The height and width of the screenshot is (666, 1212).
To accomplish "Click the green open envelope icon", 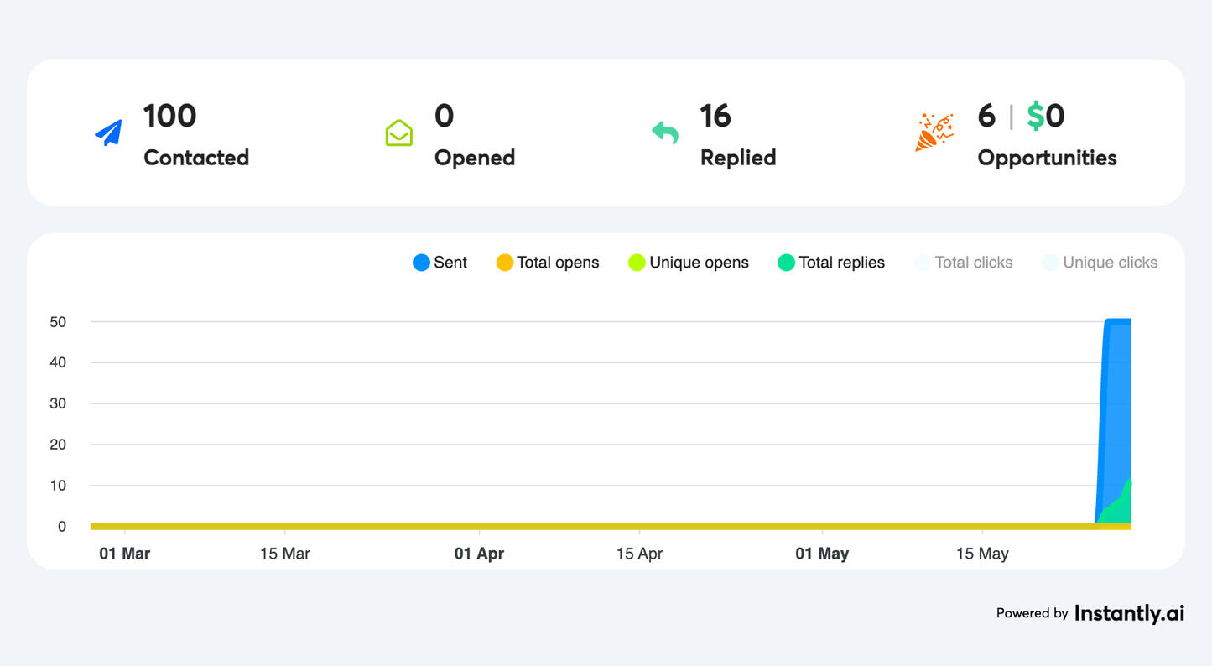I will point(398,133).
